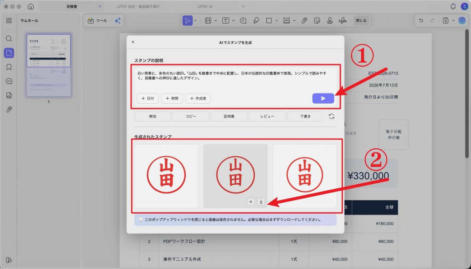This screenshot has height=269, width=471.
Task: Click the UPDF AI sparkle icon beside ツール
Action: [x=117, y=20]
